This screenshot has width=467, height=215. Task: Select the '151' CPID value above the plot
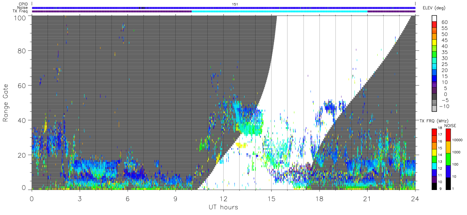(x=235, y=4)
